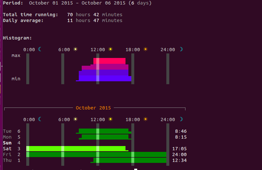Click the moon icon beside 0:00 in Histogram
The image size is (262, 170).
pyautogui.click(x=40, y=49)
